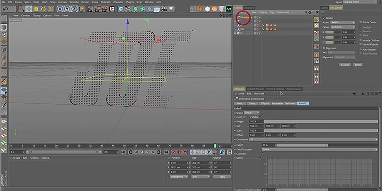Open the Simulate menu
Viewport: 382px width, 191px height.
point(74,2)
